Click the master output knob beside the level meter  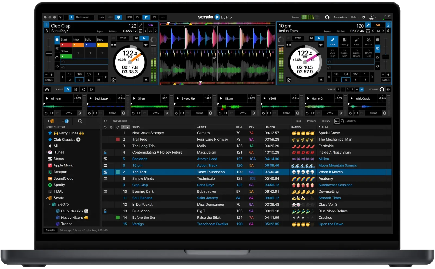pyautogui.click(x=327, y=17)
